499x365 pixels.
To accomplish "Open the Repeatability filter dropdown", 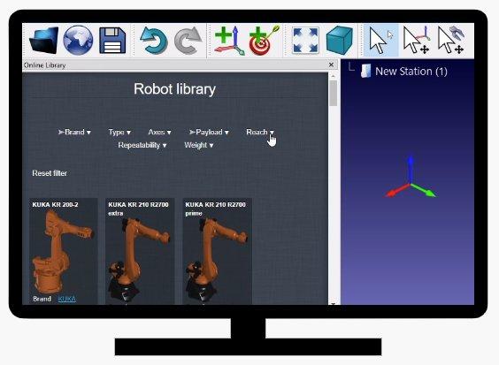I will tap(142, 145).
